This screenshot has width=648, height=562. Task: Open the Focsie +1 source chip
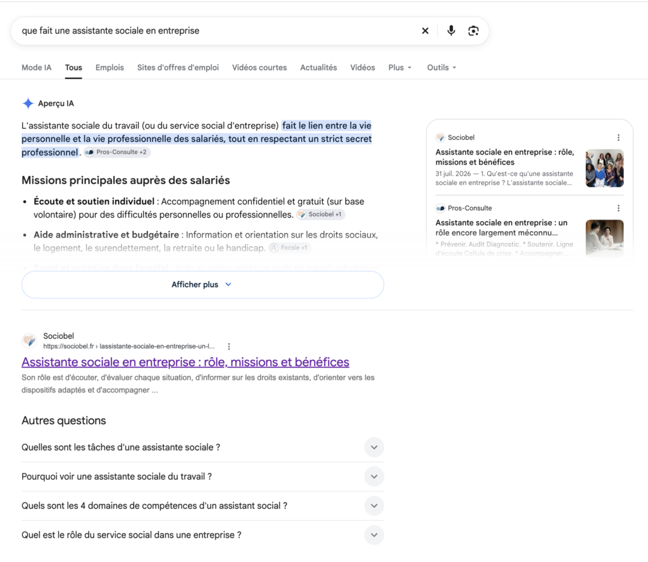pos(290,247)
